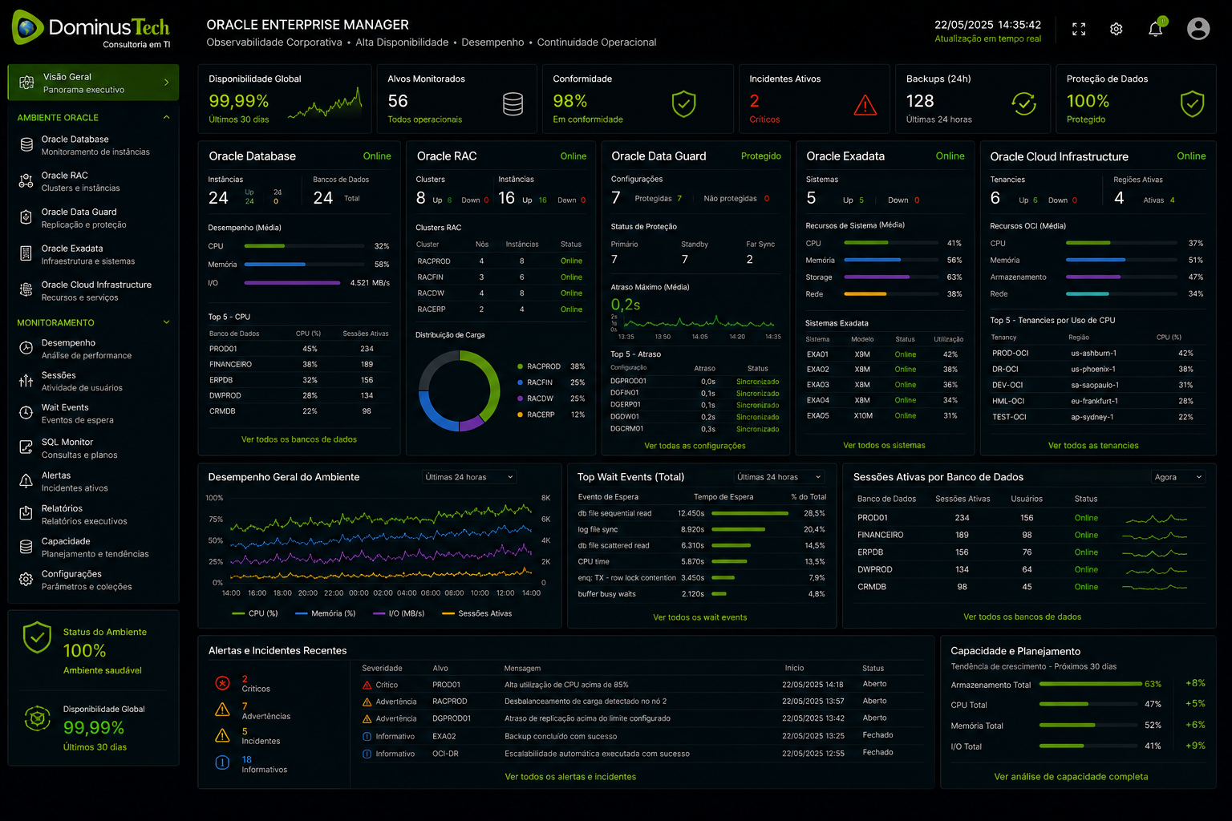Click the Oracle Cloud Infrastructure sidebar icon

tap(26, 290)
